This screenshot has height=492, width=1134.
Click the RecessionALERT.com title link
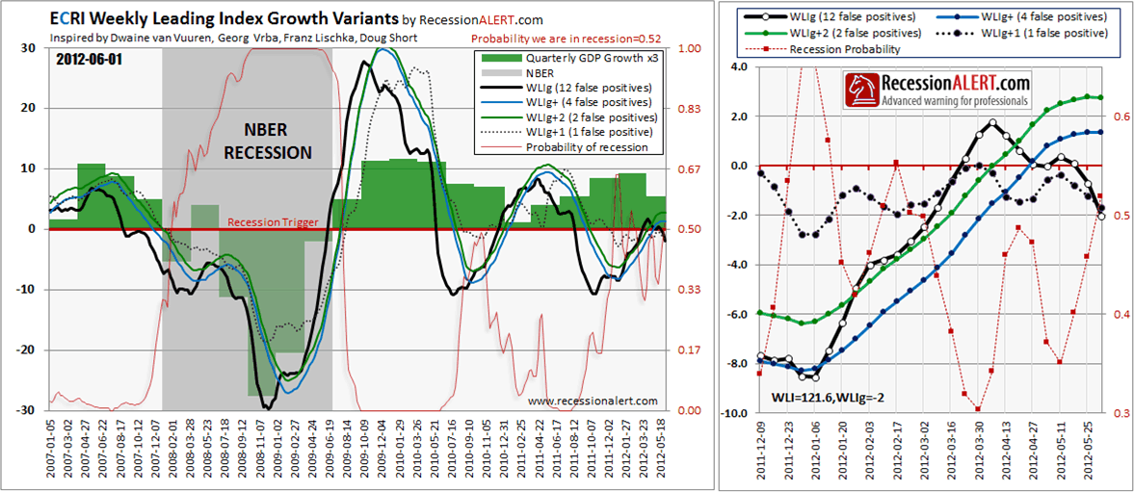pyautogui.click(x=483, y=18)
